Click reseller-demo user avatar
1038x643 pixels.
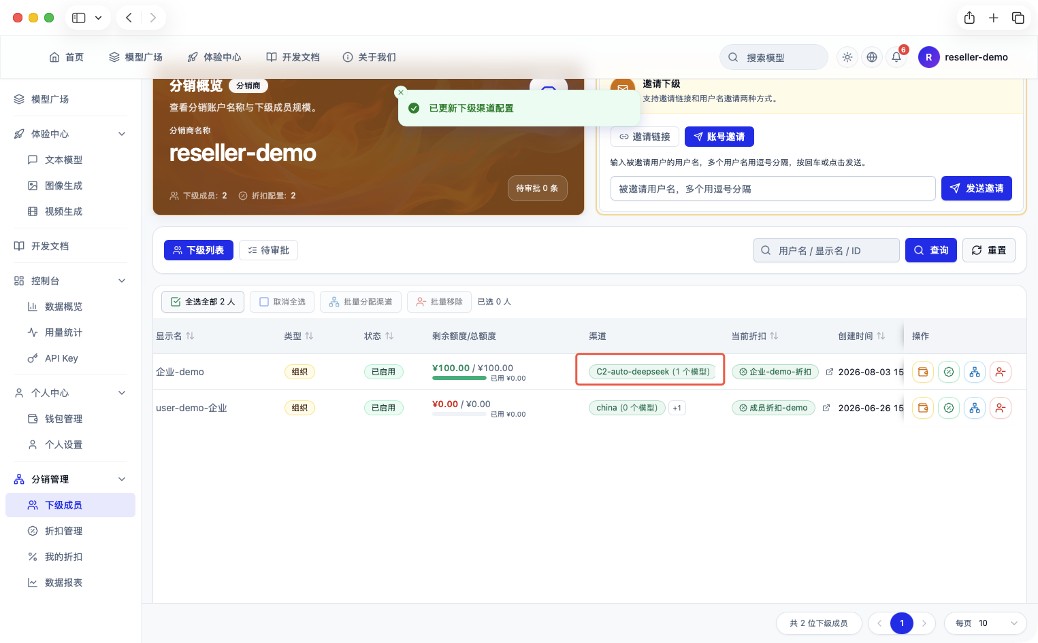929,57
